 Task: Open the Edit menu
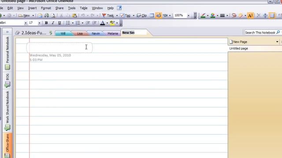[10, 8]
